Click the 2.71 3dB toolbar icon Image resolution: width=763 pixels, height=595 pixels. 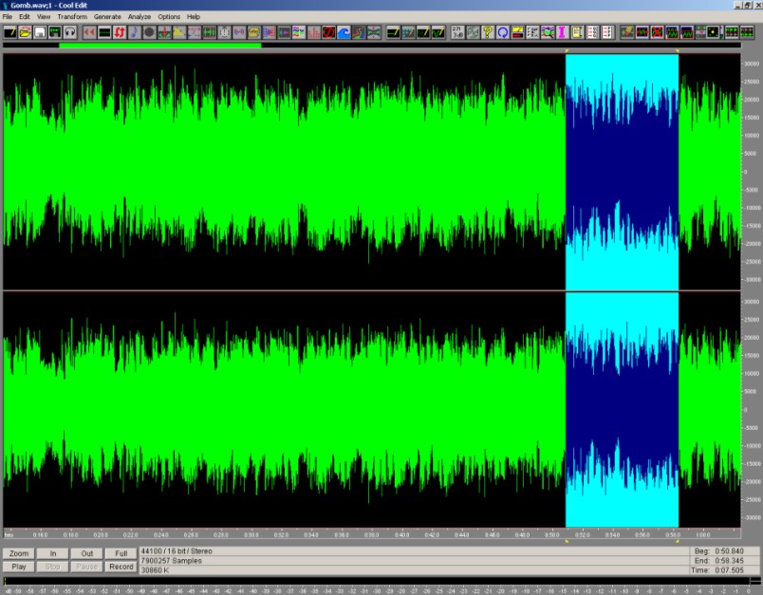coord(458,32)
